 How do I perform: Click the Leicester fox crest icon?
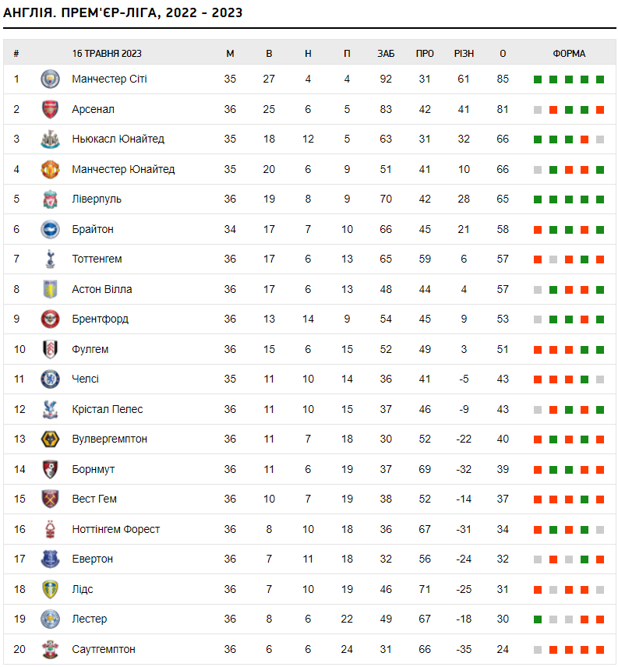50,619
